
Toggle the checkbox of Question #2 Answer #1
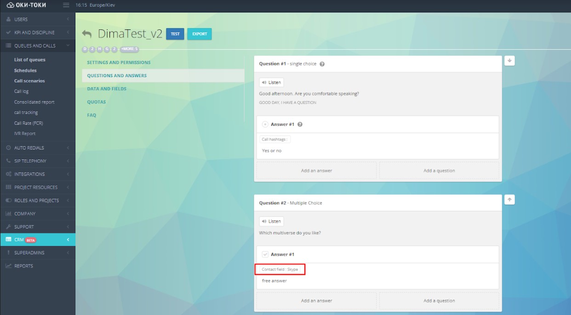[265, 254]
